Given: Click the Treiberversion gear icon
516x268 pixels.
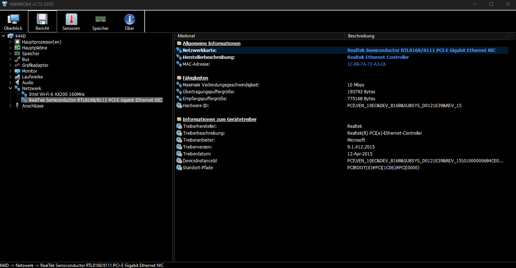Looking at the screenshot, I should click(x=179, y=147).
